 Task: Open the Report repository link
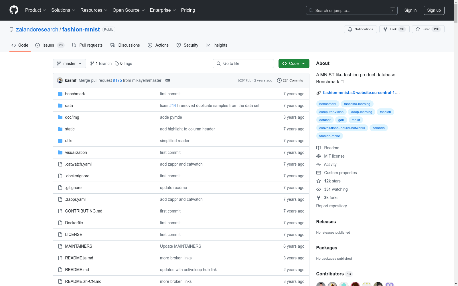coord(331,206)
